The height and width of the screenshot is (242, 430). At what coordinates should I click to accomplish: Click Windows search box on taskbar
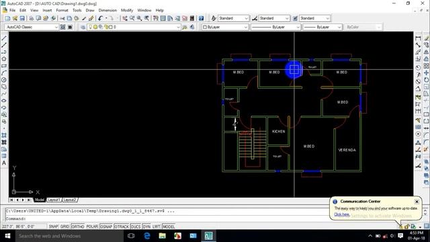coord(69,236)
